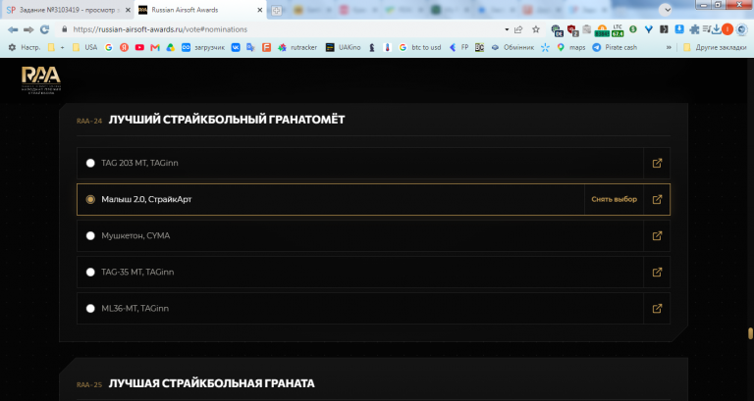Open external link for Малыш 2.0, СтрайкАрт
The image size is (754, 401).
click(x=657, y=199)
